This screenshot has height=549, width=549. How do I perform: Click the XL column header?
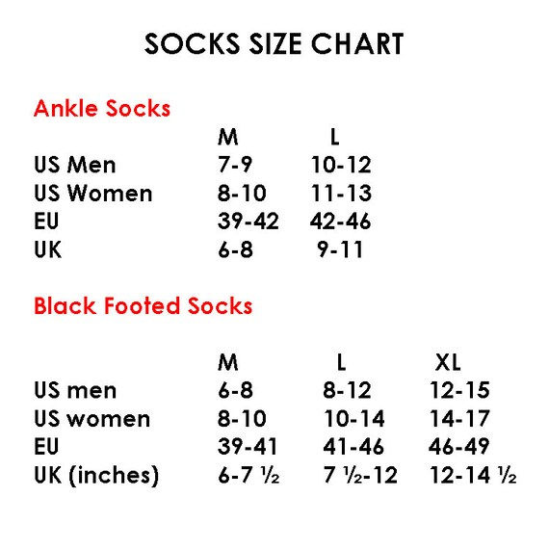coord(448,362)
